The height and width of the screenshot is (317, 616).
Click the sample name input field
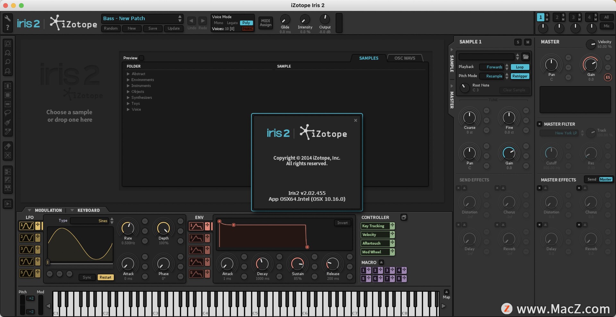[486, 57]
